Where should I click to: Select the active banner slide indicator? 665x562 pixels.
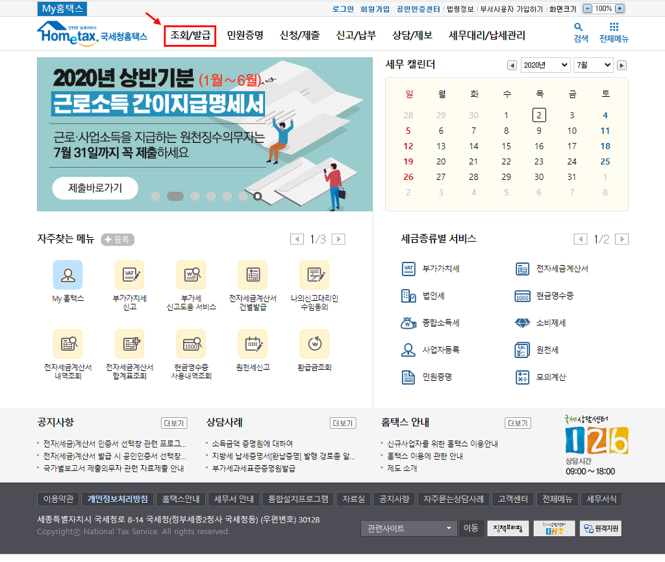pos(175,196)
